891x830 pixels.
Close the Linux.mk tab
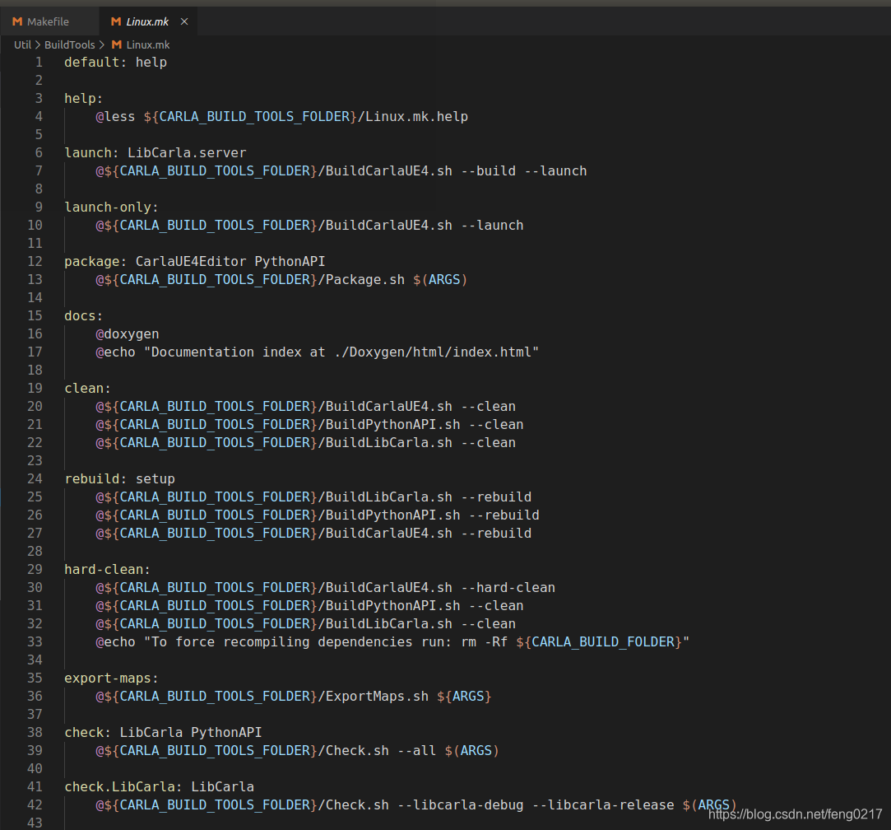pos(184,21)
